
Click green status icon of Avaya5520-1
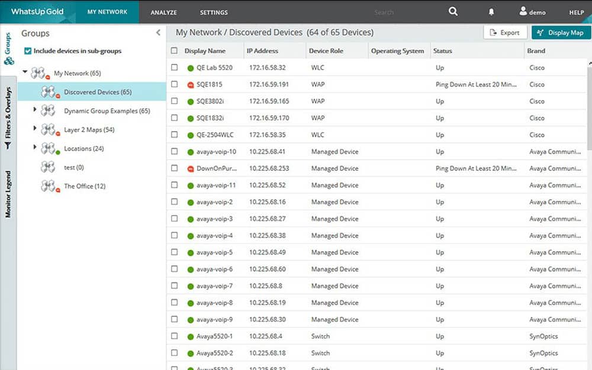(190, 337)
